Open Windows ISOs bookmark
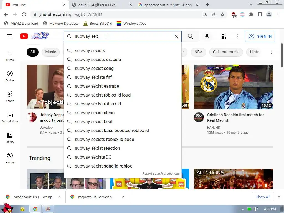The image size is (284, 213). [131, 23]
